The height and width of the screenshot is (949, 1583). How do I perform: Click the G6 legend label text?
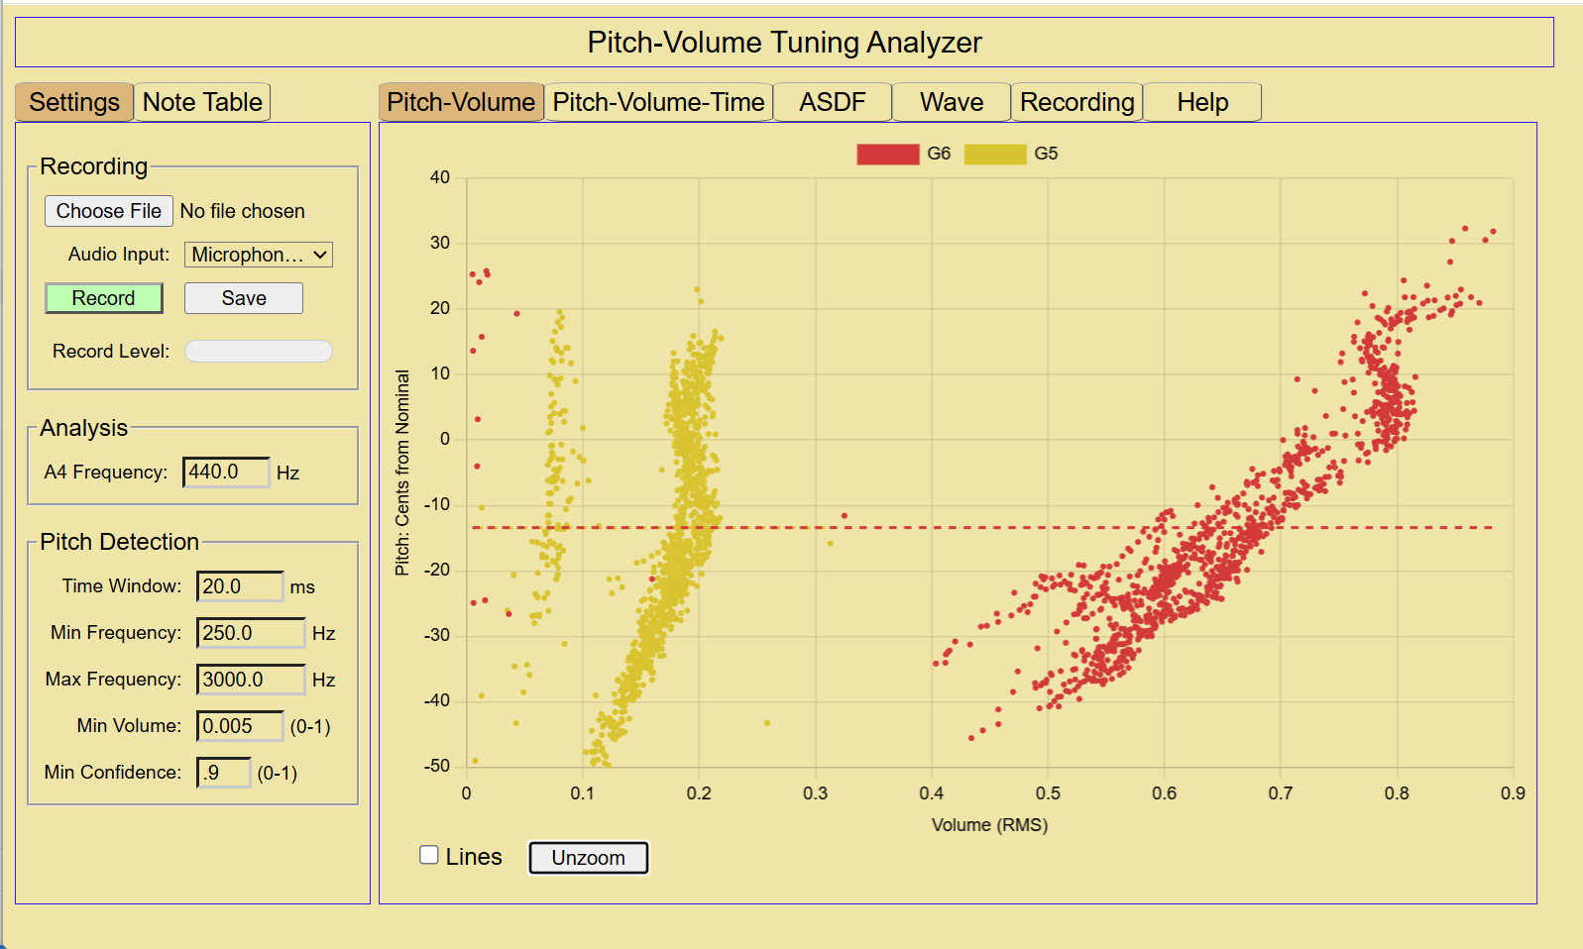[939, 154]
